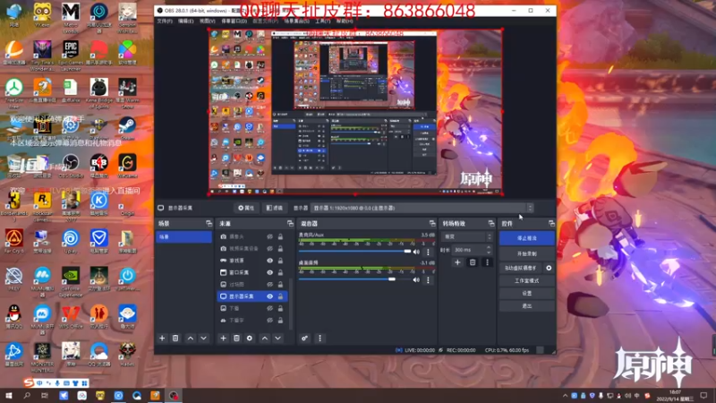
Task: Open the 场景集合(S) menu
Action: [x=297, y=21]
